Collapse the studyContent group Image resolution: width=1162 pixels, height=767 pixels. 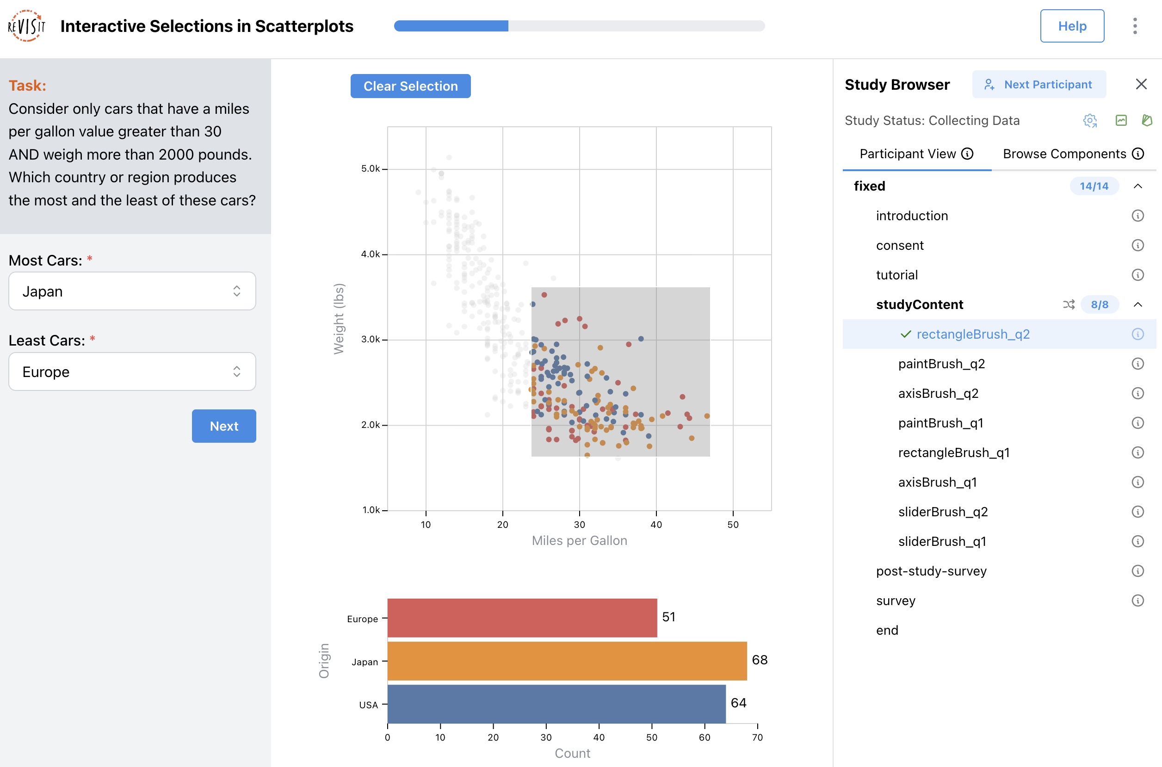(x=1137, y=304)
